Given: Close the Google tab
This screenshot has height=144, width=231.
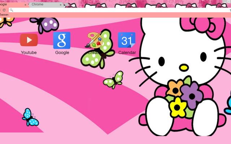Looking at the screenshot, I should [x=25, y=5].
